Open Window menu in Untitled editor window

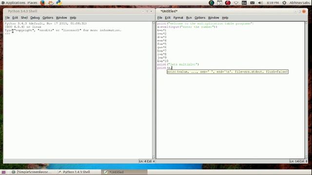point(214,17)
